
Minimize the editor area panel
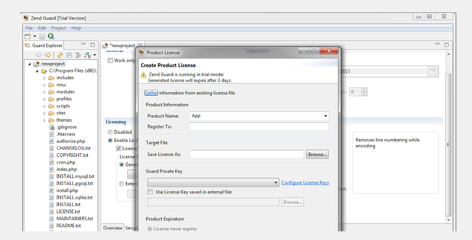437,44
